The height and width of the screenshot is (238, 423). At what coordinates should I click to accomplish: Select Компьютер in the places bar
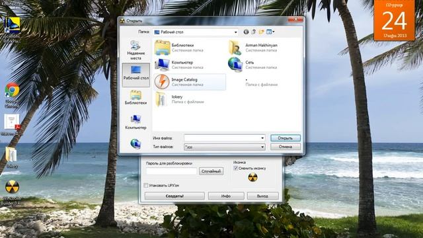135,122
